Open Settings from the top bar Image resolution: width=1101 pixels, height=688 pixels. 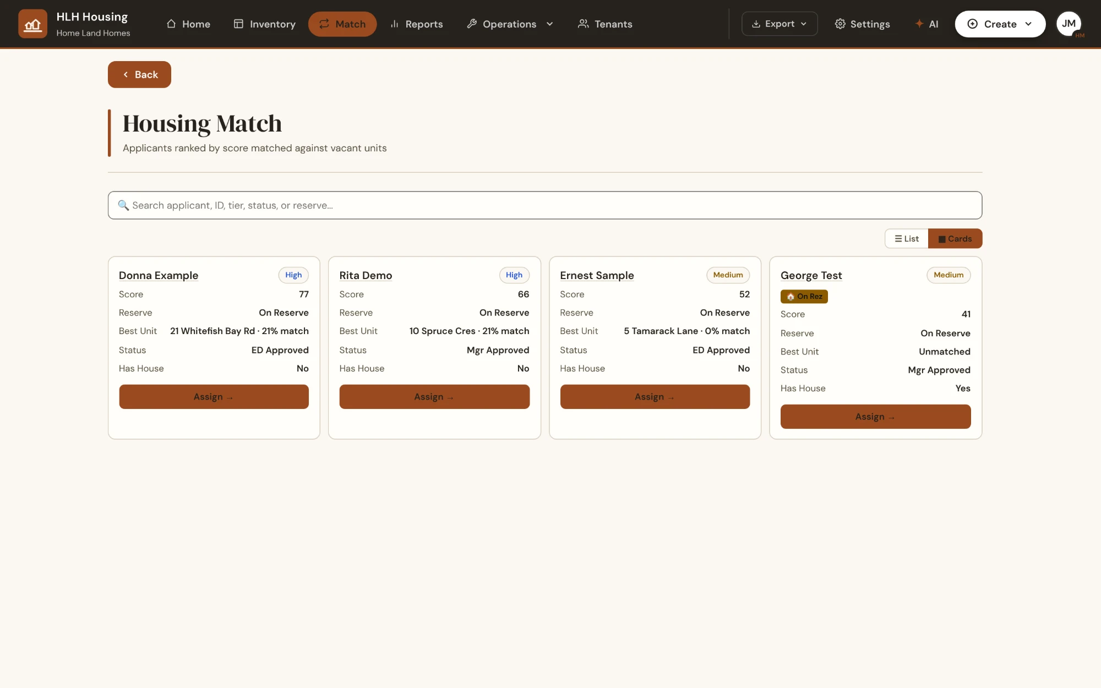point(862,24)
